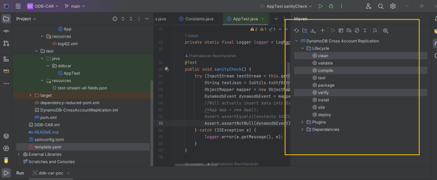The width and height of the screenshot is (437, 180).
Task: Expand the target folder in Project tree
Action: 30,95
